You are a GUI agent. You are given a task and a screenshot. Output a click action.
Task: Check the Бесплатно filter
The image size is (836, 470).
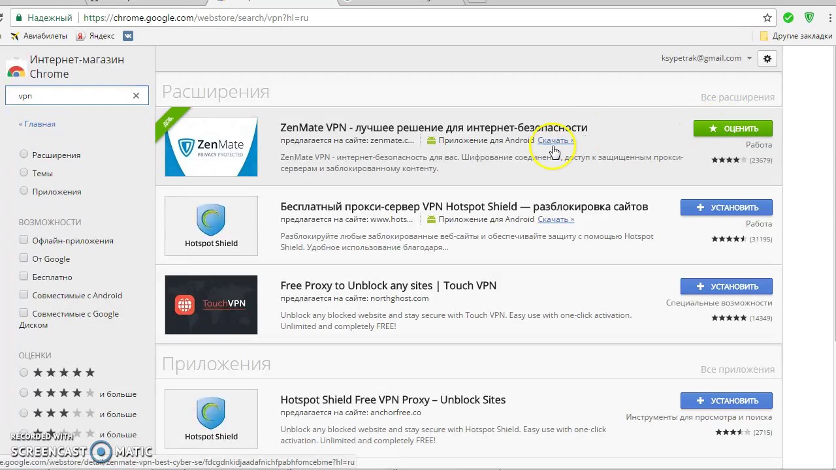pyautogui.click(x=24, y=277)
